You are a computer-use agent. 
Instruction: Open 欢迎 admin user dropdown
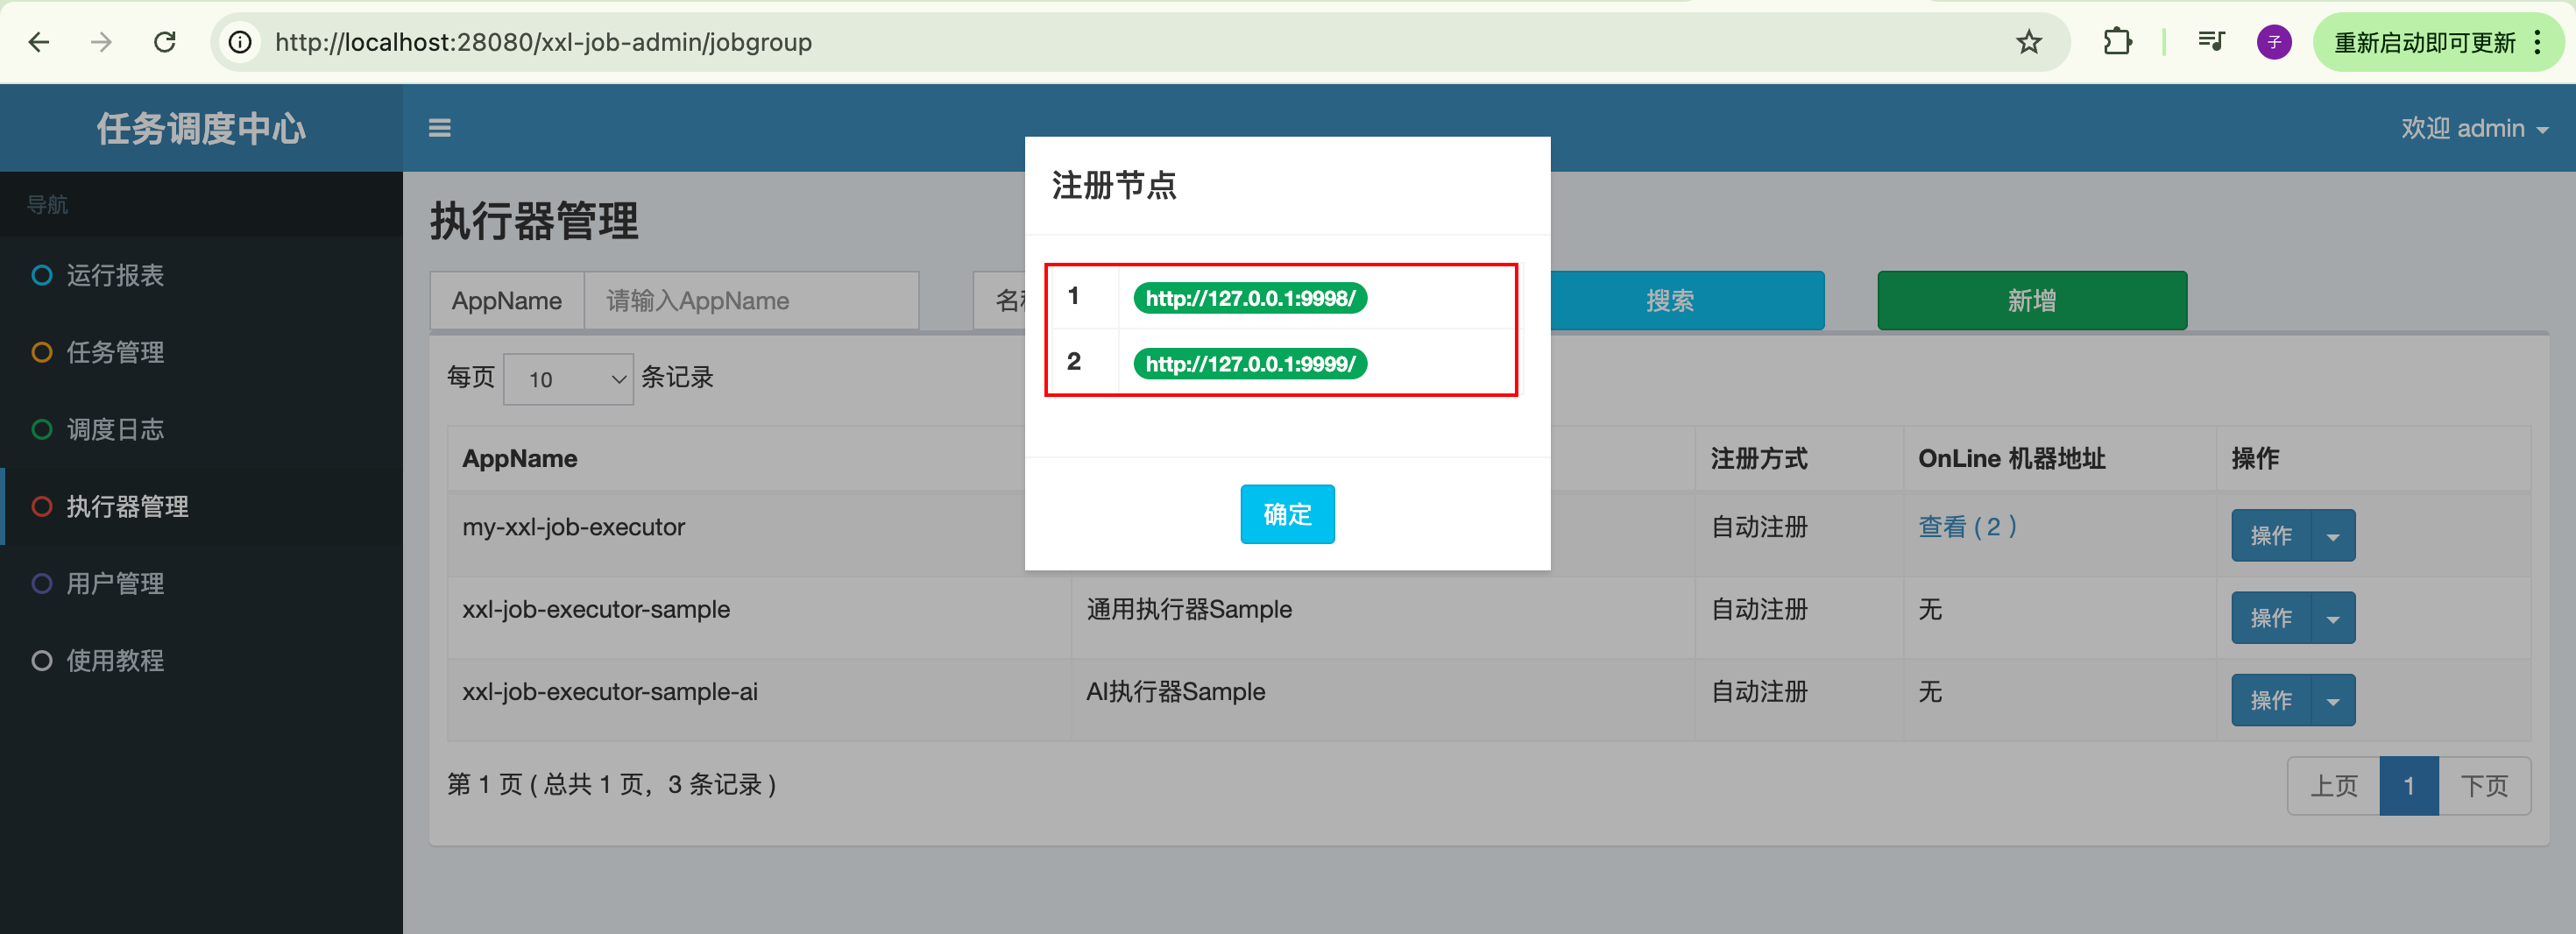2474,128
